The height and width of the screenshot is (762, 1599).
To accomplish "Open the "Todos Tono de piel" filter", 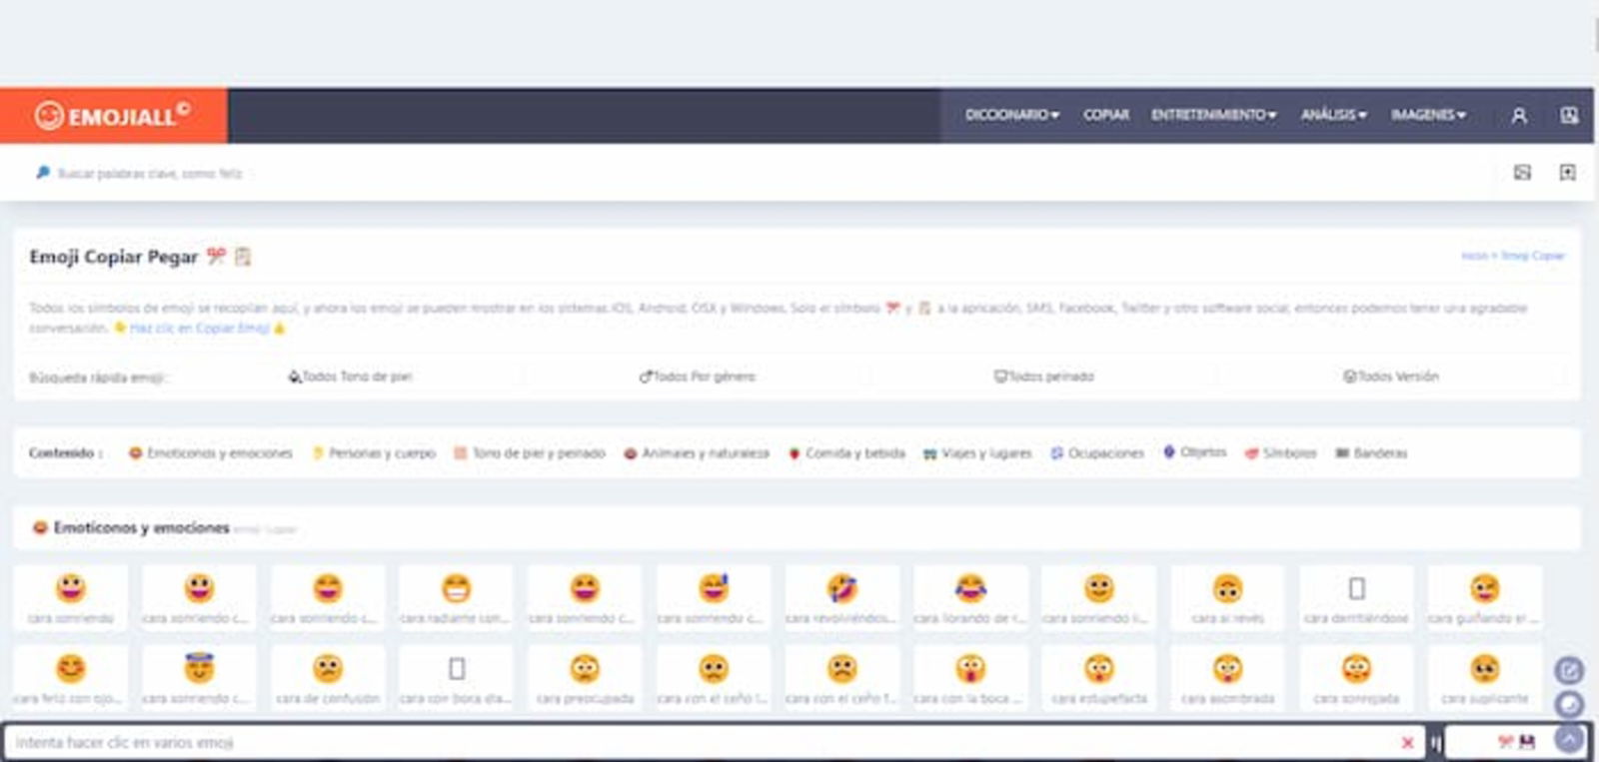I will point(350,377).
